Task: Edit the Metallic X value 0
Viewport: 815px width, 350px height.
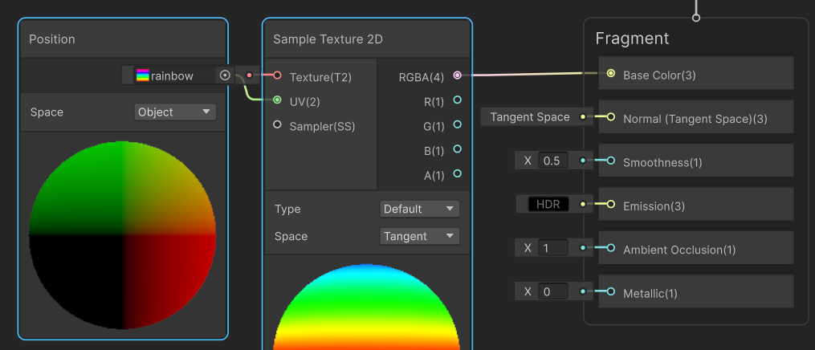Action: point(553,291)
